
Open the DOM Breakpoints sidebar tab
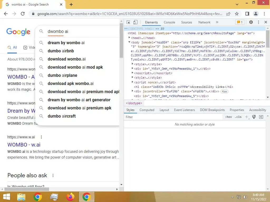[212, 110]
